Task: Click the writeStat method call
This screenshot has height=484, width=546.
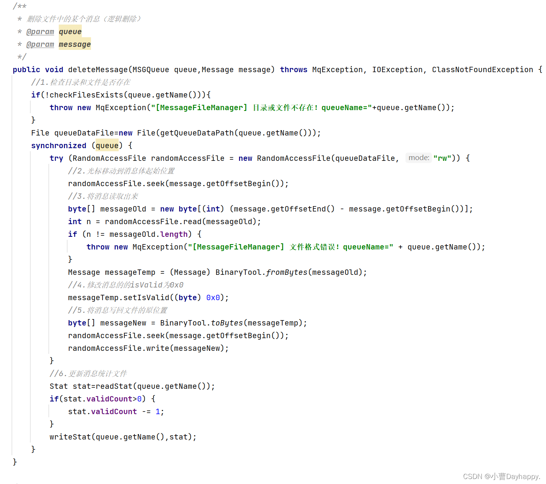Action: coord(70,437)
